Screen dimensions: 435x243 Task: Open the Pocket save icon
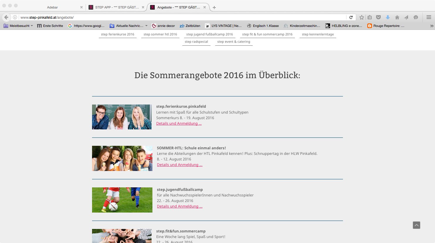(x=378, y=17)
